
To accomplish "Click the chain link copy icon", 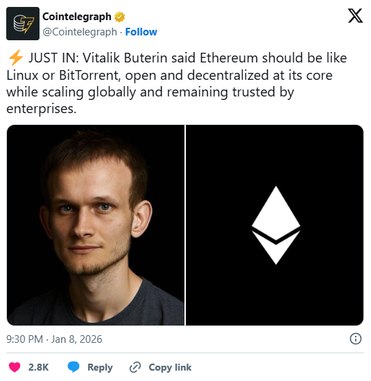I will pyautogui.click(x=135, y=367).
